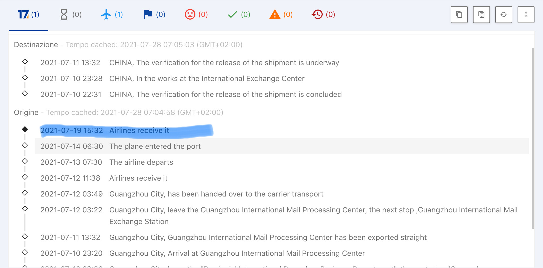Select the sad face undelivered filter

click(196, 15)
